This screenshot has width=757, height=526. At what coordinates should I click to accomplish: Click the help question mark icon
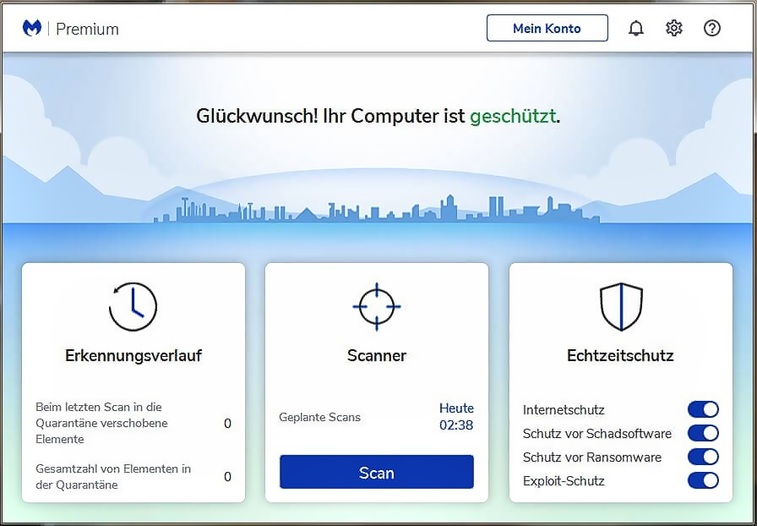[x=712, y=28]
